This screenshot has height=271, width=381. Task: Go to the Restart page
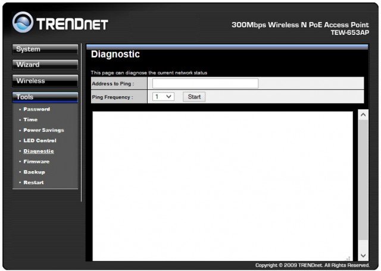pos(33,182)
